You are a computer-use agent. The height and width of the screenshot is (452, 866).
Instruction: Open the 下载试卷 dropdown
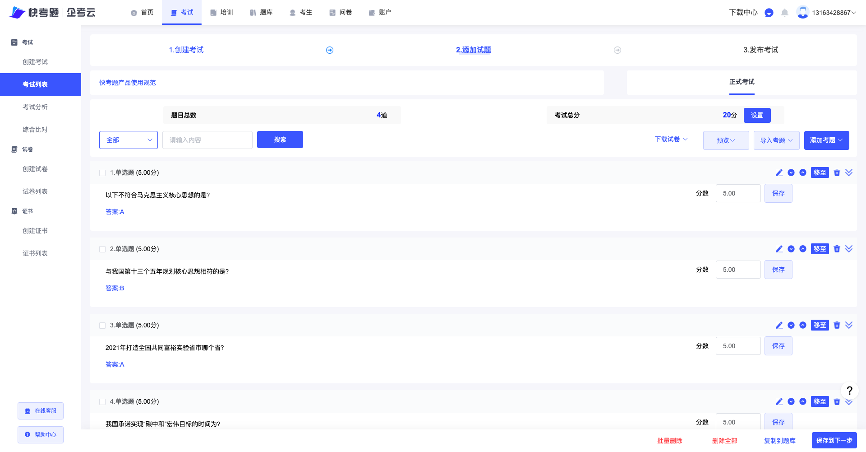tap(671, 139)
